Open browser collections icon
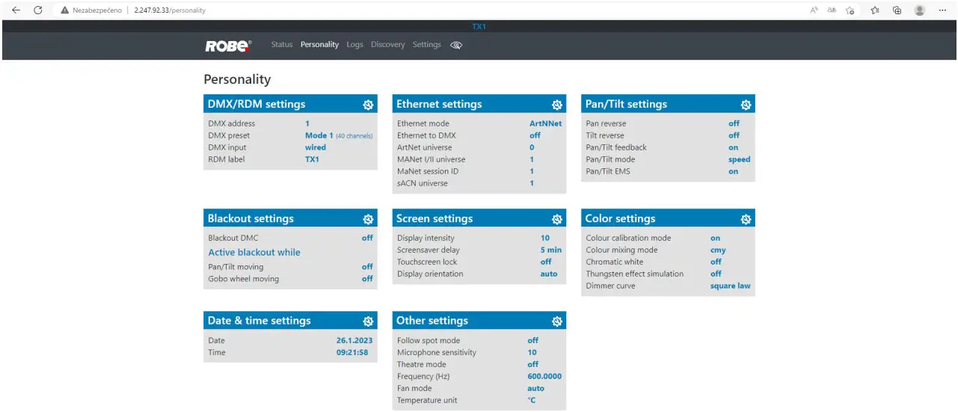The height and width of the screenshot is (412, 958). coord(897,10)
